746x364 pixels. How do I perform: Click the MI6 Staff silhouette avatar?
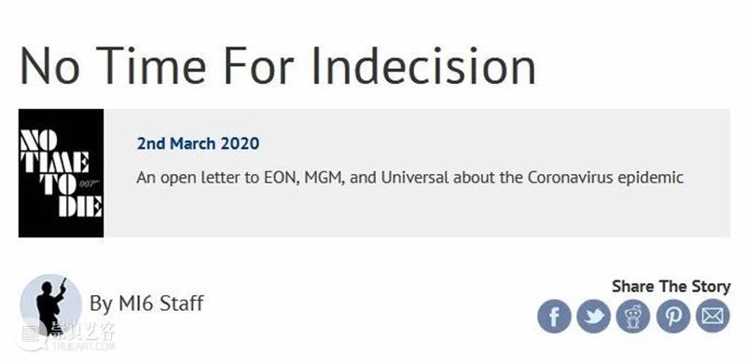coord(51,304)
